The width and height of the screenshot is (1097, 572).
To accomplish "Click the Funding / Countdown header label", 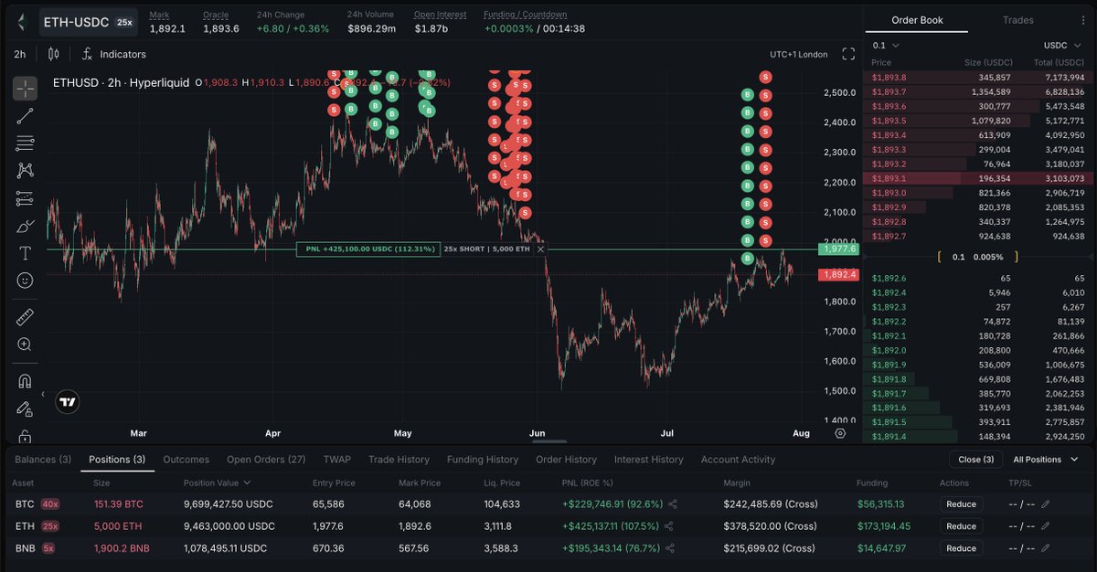I will click(x=525, y=15).
